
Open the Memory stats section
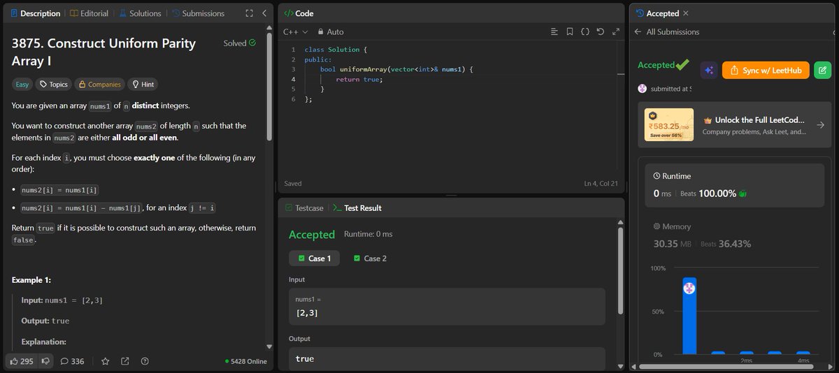coord(734,235)
